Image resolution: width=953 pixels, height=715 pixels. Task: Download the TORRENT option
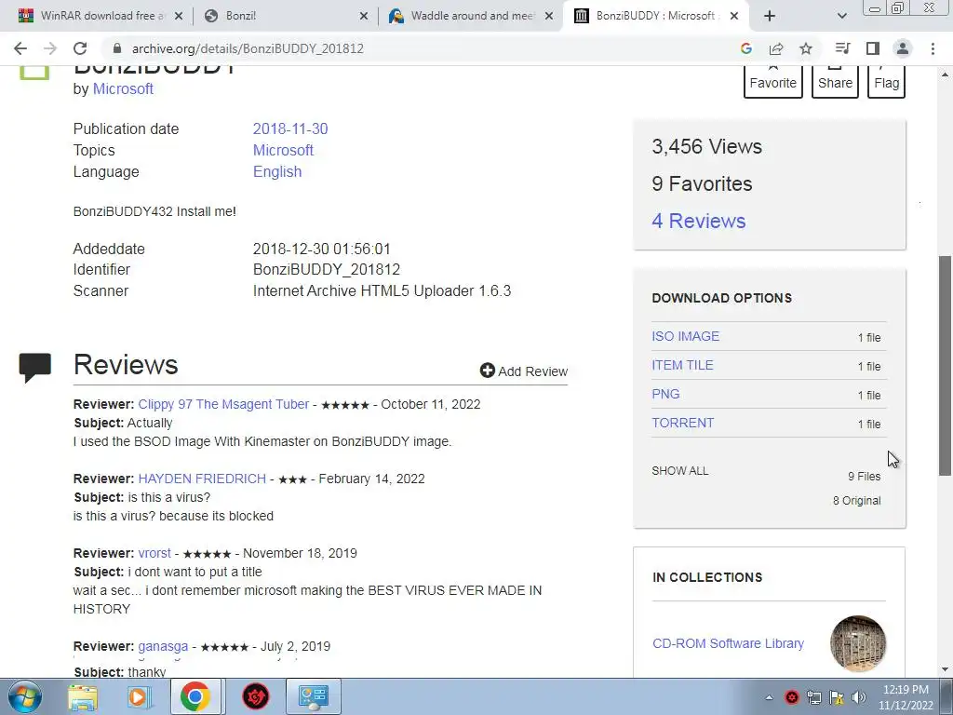(x=682, y=424)
